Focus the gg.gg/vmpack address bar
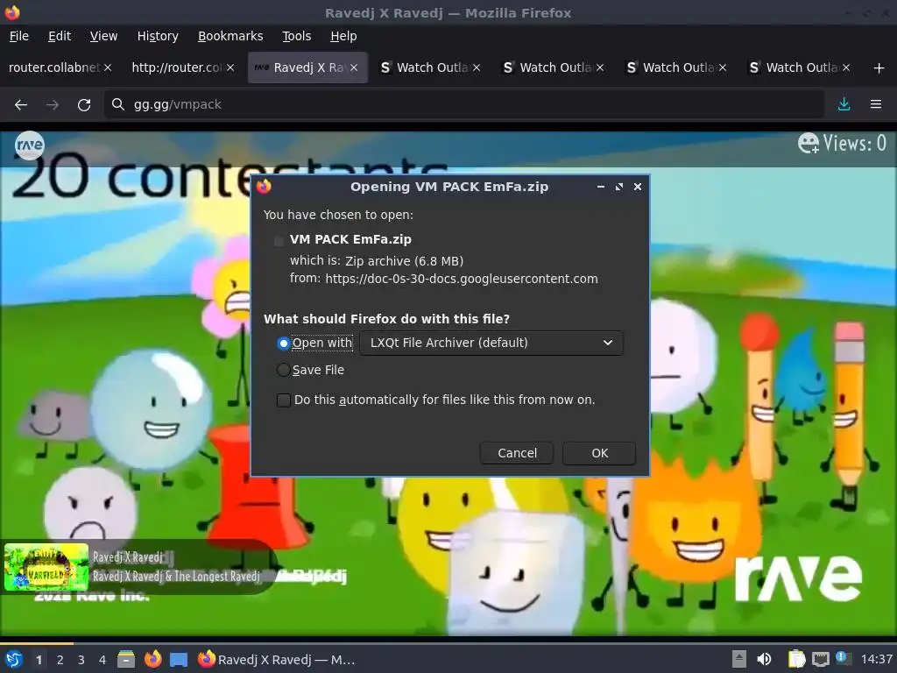897x673 pixels. pos(463,104)
